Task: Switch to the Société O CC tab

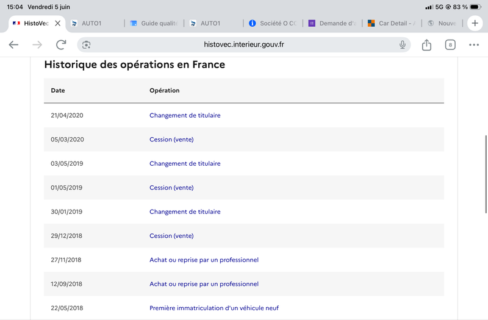Action: pos(273,23)
